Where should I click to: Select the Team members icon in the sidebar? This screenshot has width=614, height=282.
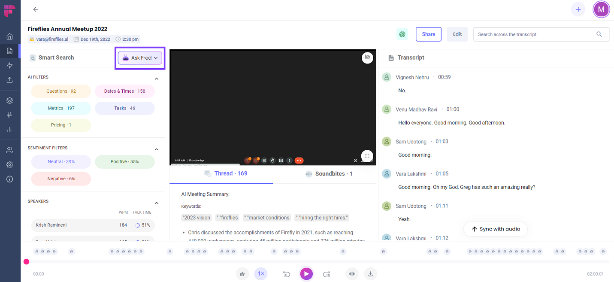tap(9, 150)
